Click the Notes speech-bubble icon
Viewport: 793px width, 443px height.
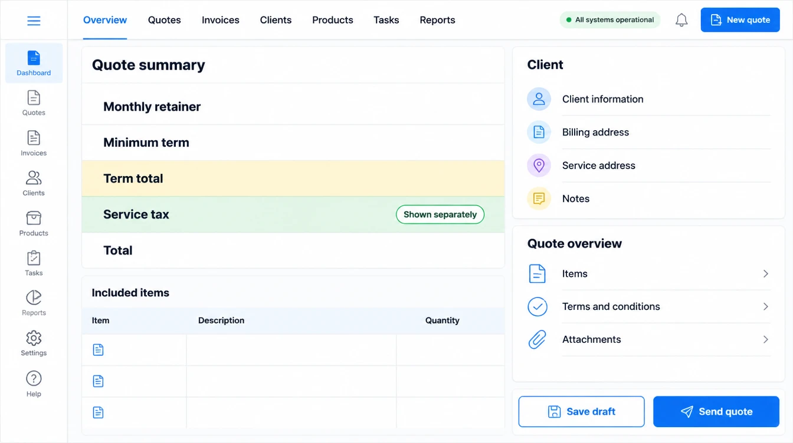[539, 199]
